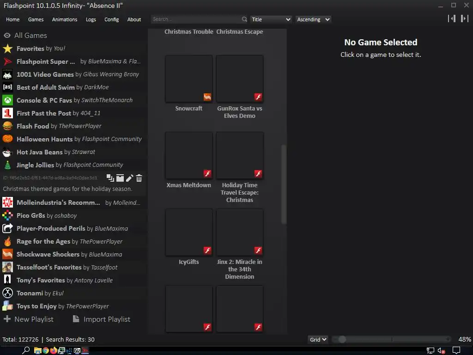Delete the Jingle Jollies playlist via trash icon
Viewport: 473px width, 355px height.
(x=139, y=178)
